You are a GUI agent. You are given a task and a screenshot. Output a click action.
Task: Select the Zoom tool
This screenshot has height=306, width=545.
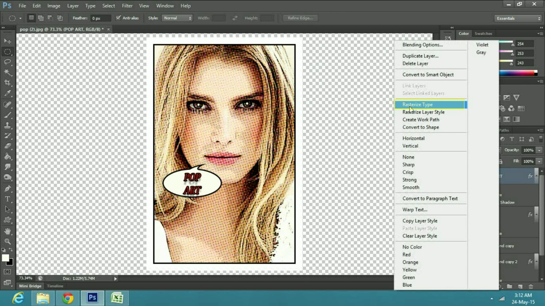click(x=8, y=242)
